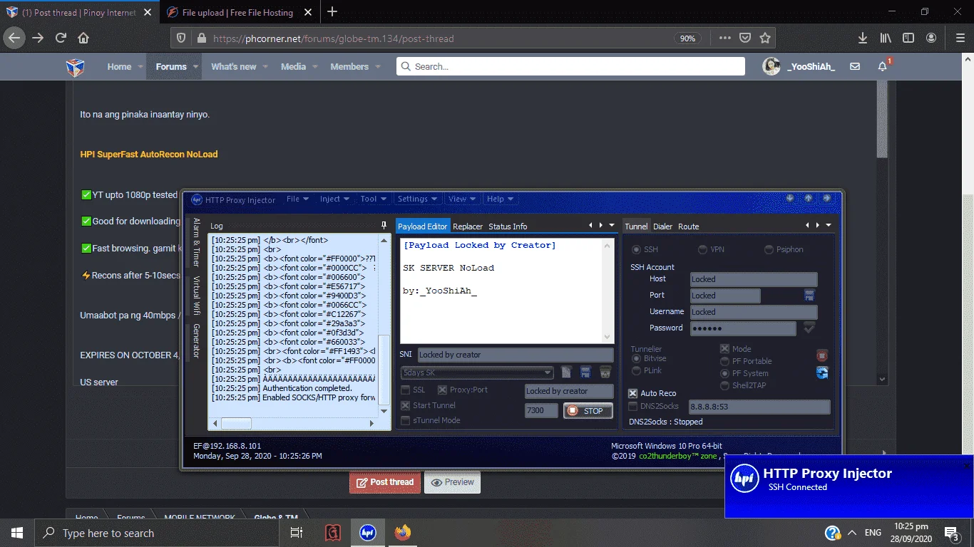The width and height of the screenshot is (974, 547).
Task: Toggle the sTunnel Mode checkbox
Action: tap(406, 420)
